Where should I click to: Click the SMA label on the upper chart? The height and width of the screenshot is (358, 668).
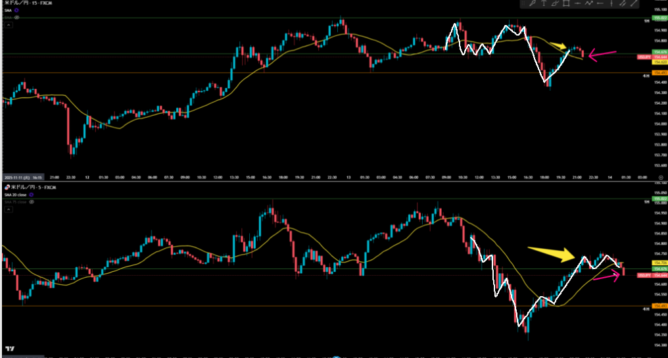pos(8,11)
